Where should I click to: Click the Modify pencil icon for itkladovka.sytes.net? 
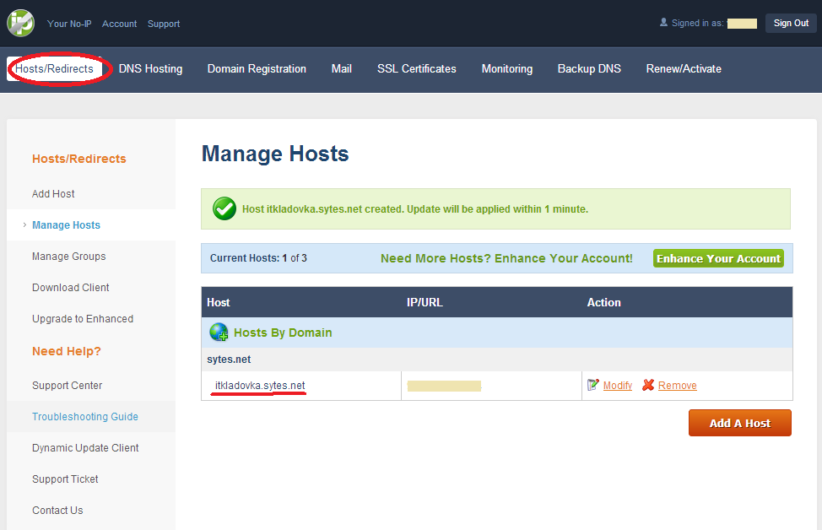tap(593, 386)
